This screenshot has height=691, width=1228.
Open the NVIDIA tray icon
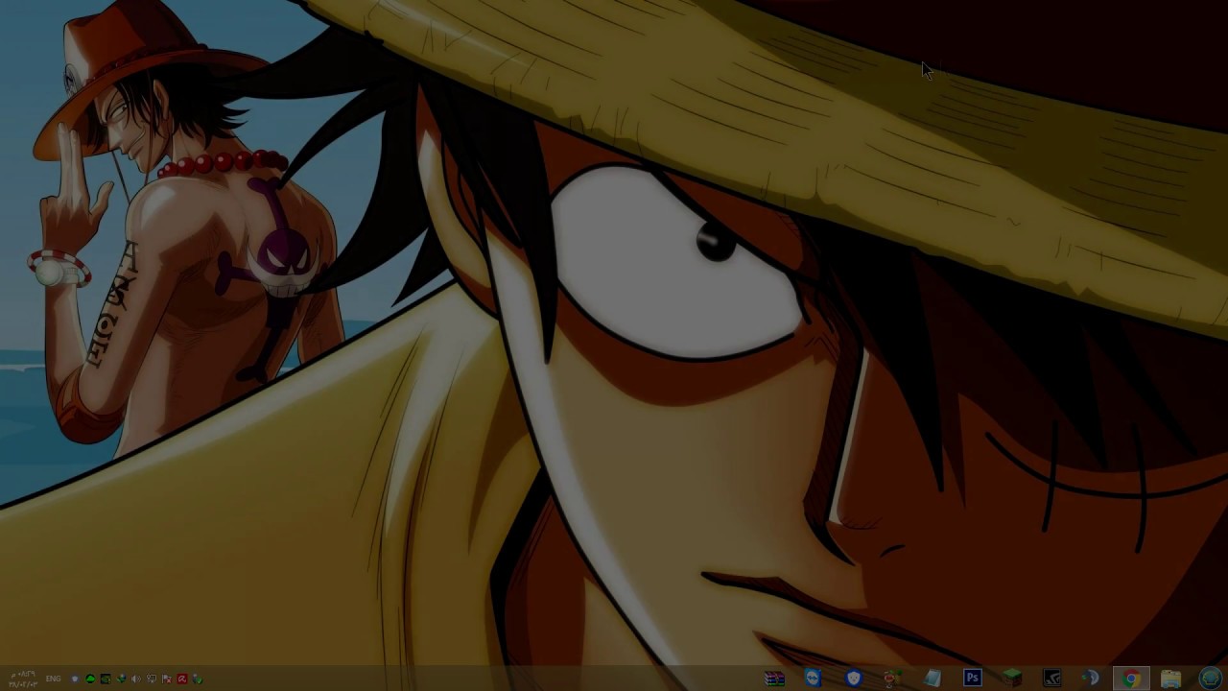(x=106, y=679)
